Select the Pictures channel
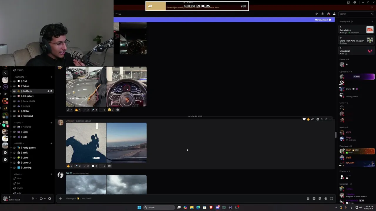This screenshot has width=376, height=211. [x=32, y=127]
